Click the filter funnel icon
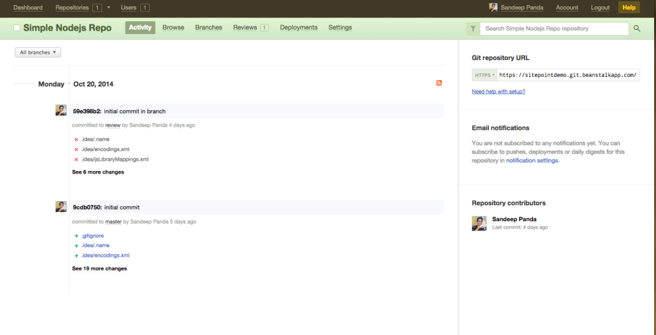The height and width of the screenshot is (335, 656). click(472, 28)
